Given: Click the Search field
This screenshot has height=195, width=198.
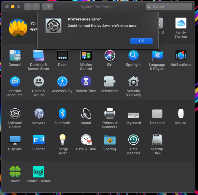Looking at the screenshot, I should coord(169,7).
